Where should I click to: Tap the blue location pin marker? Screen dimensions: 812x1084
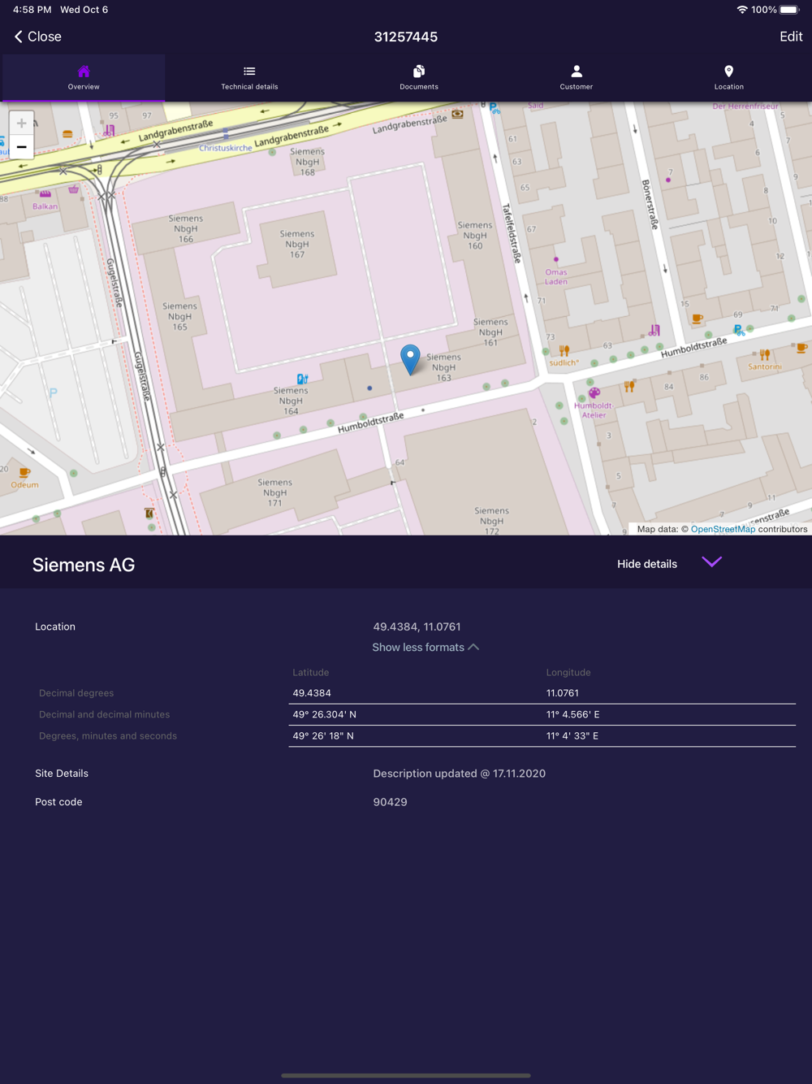pyautogui.click(x=411, y=359)
